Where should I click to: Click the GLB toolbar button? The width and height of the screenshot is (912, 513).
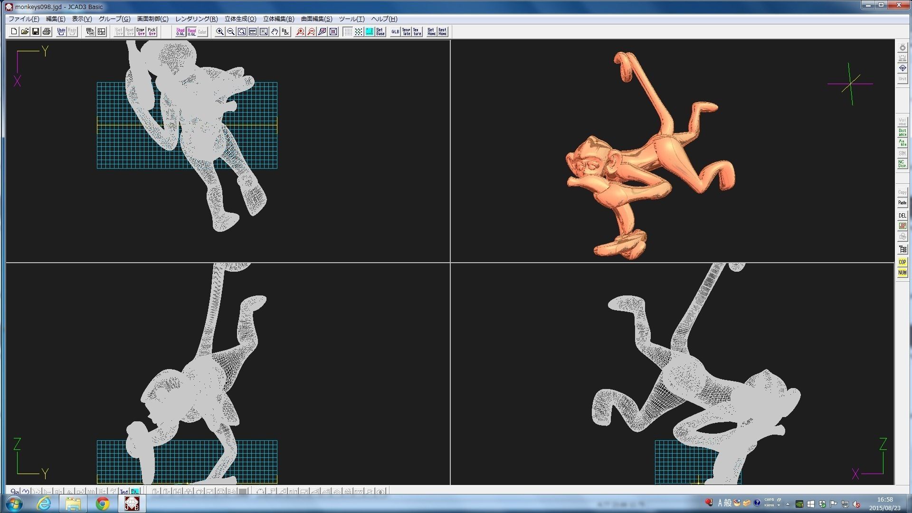point(395,32)
